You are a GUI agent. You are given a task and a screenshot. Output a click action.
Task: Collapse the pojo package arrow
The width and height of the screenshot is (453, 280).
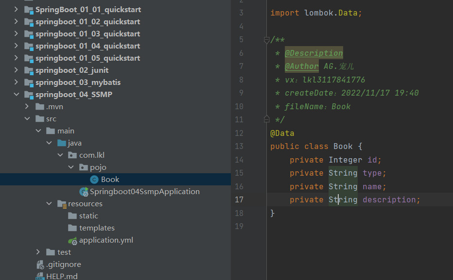pos(71,167)
